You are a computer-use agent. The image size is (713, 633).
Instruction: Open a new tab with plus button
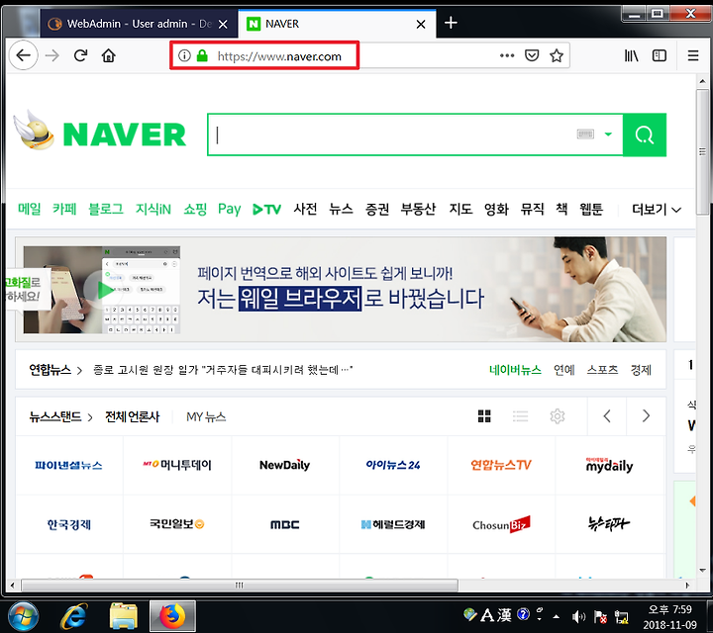451,23
